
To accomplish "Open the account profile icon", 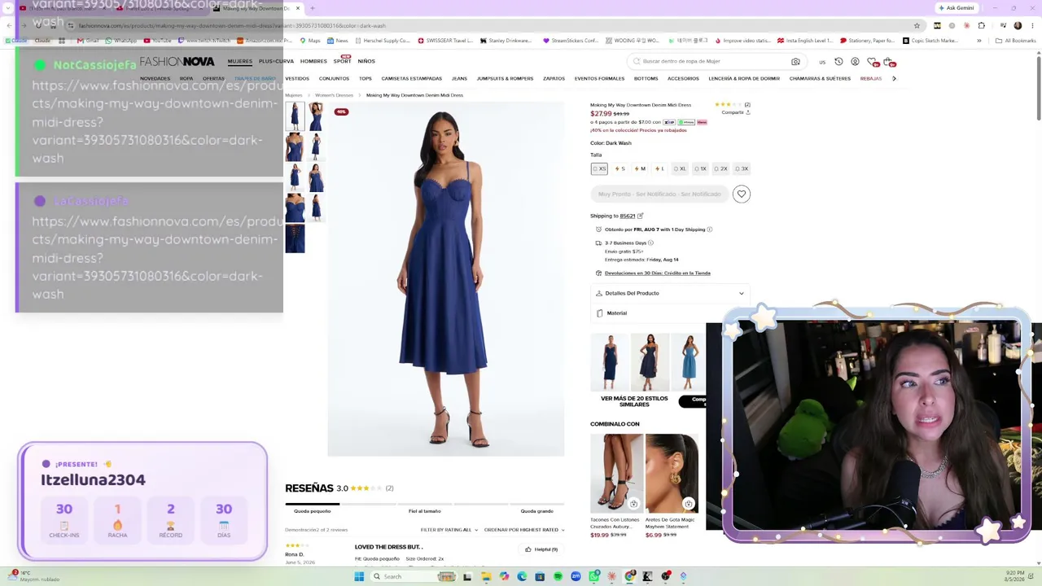I will coord(855,61).
